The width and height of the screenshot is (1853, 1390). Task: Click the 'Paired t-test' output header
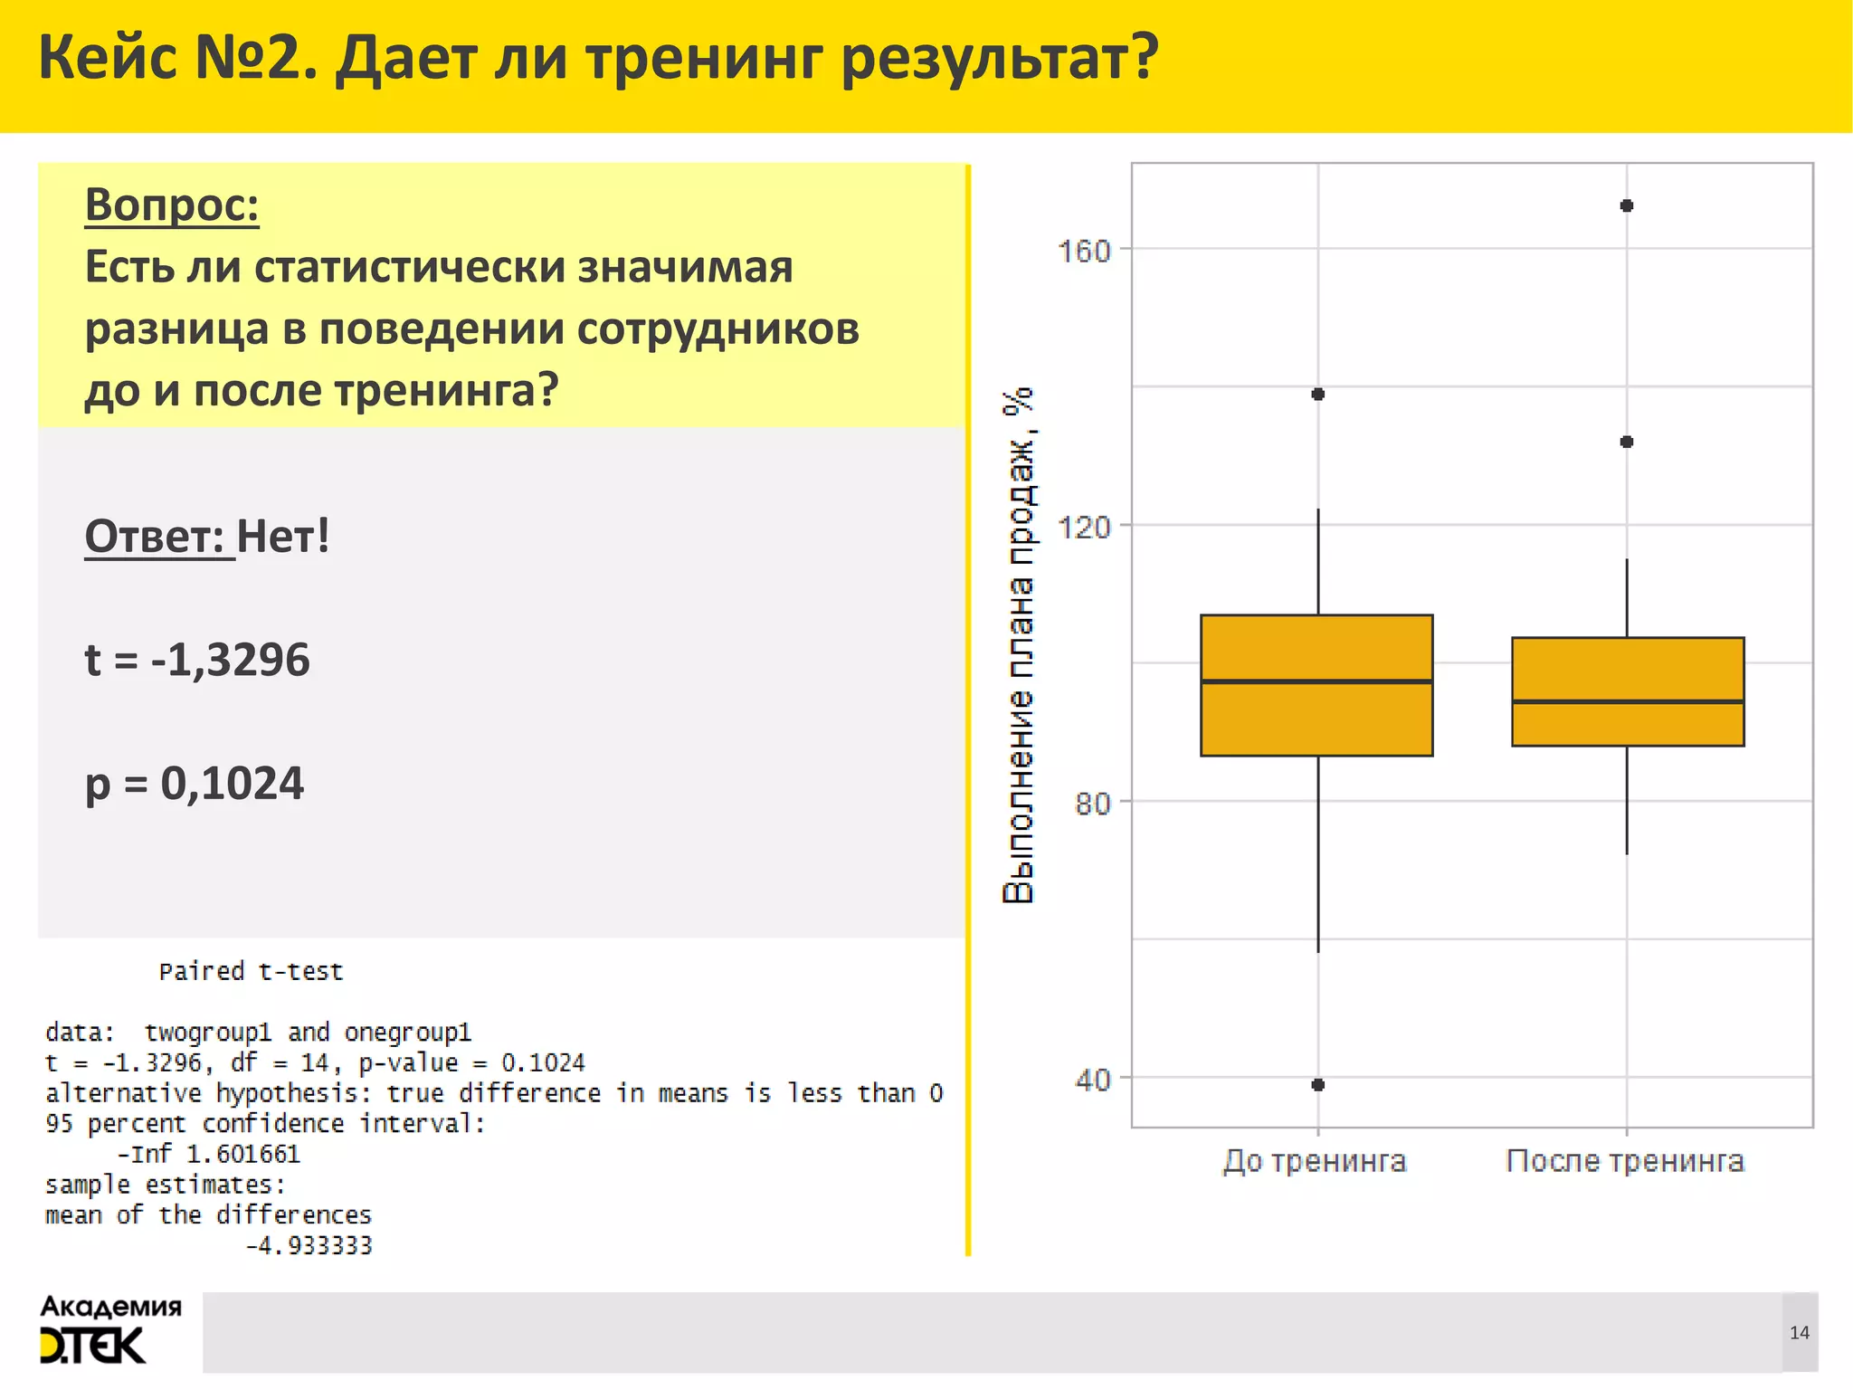click(x=251, y=972)
